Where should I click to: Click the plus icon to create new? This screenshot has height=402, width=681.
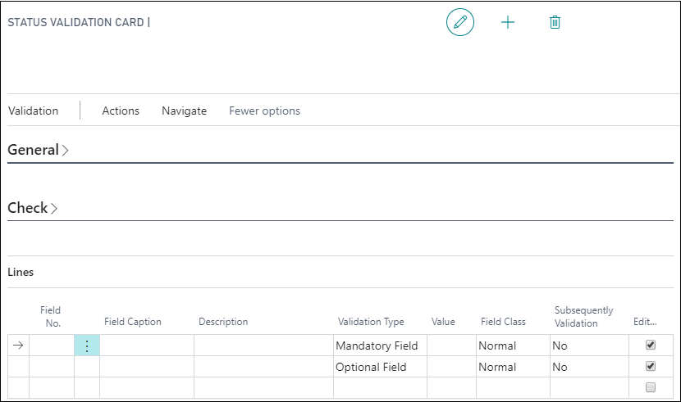pos(508,22)
